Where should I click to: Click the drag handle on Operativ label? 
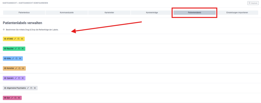(5, 78)
